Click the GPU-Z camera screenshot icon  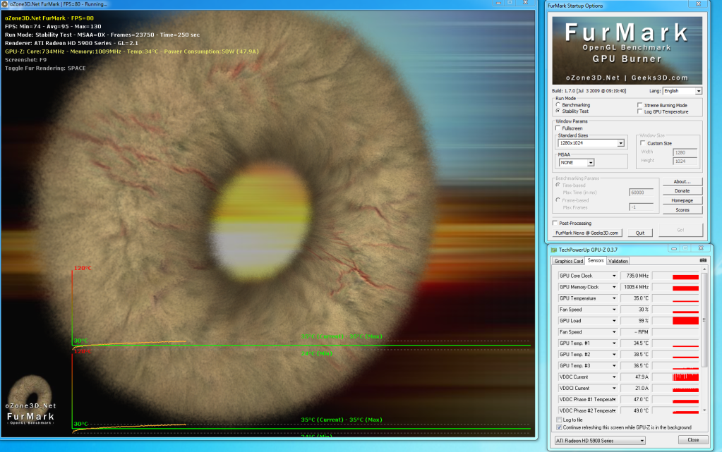(703, 260)
